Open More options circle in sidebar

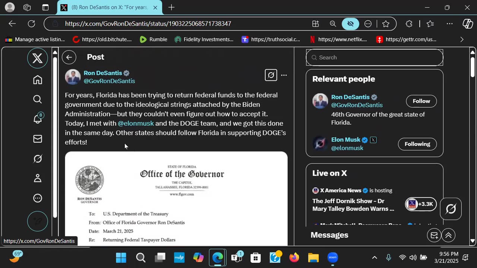(x=37, y=198)
